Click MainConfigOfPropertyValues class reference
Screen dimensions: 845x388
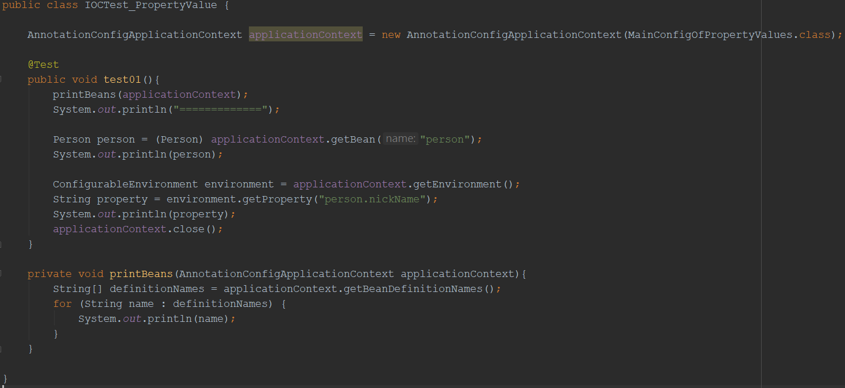coord(710,34)
